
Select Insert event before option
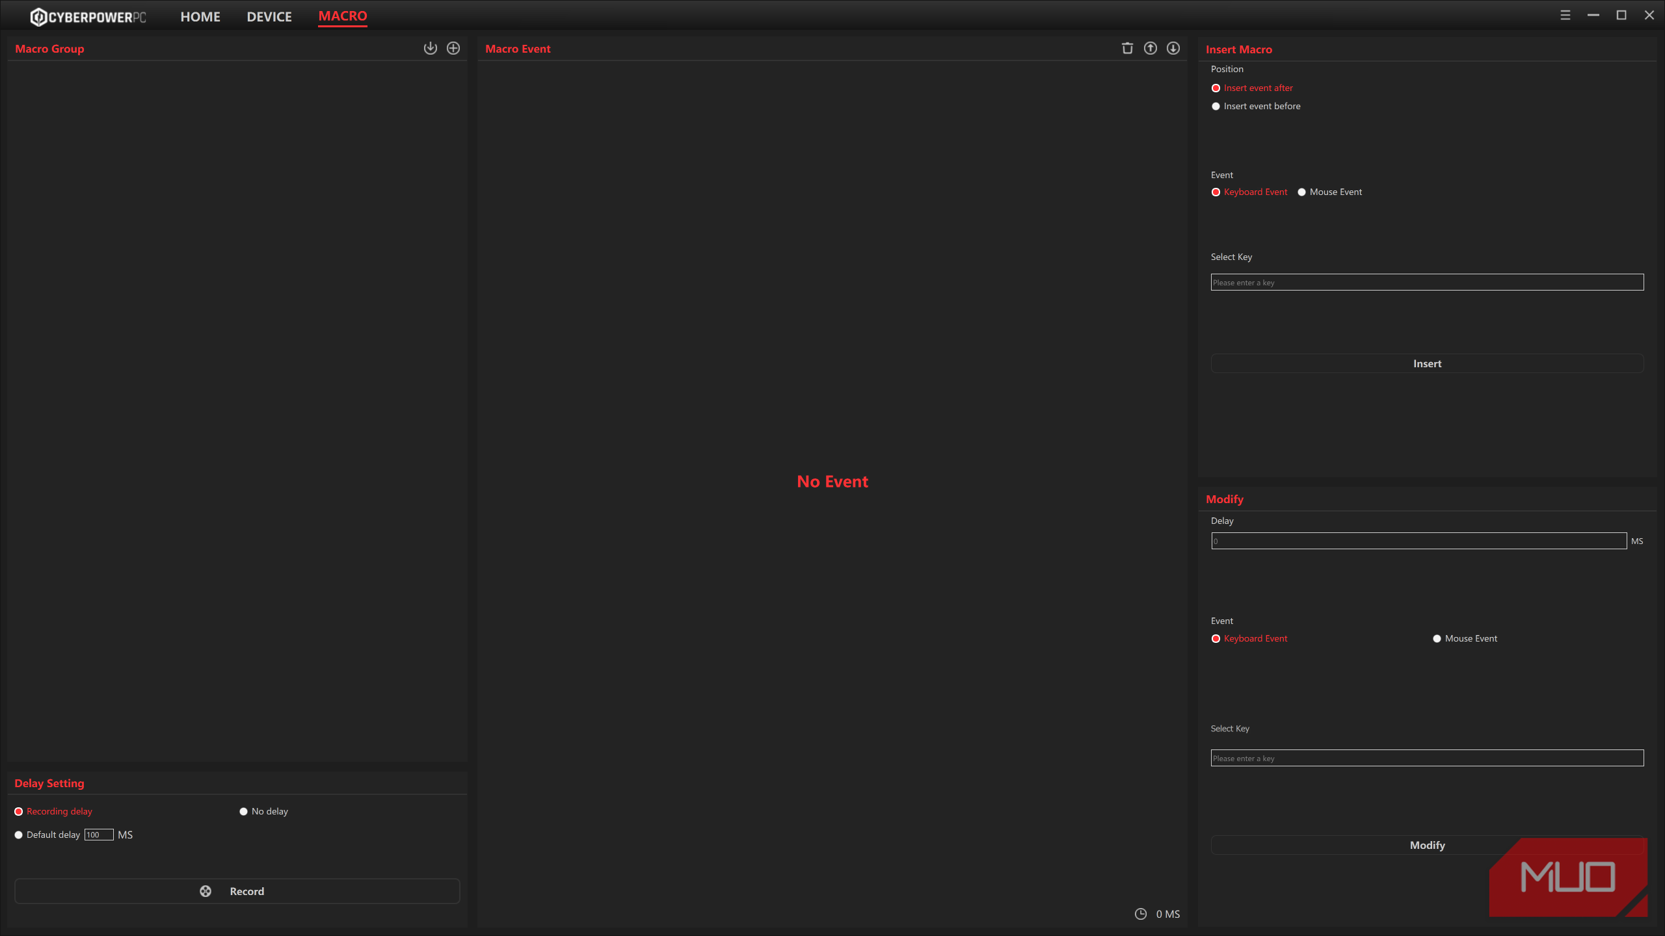point(1216,106)
